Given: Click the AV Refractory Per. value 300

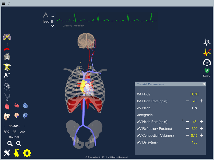Looking at the screenshot, I should tap(194, 129).
